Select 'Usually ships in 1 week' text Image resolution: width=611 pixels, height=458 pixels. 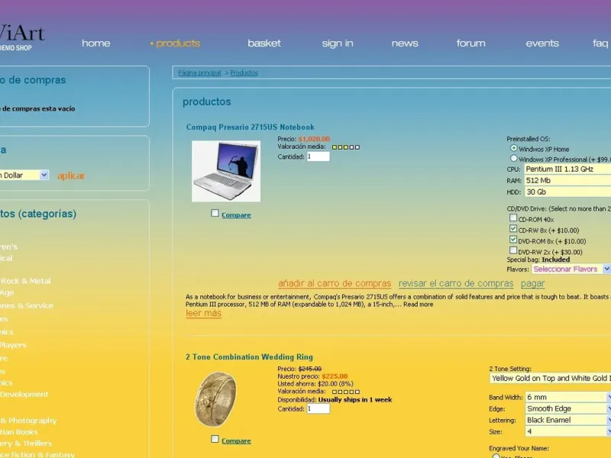(355, 399)
